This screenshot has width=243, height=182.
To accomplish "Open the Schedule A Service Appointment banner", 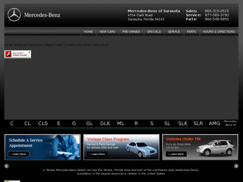I will coord(42,147).
